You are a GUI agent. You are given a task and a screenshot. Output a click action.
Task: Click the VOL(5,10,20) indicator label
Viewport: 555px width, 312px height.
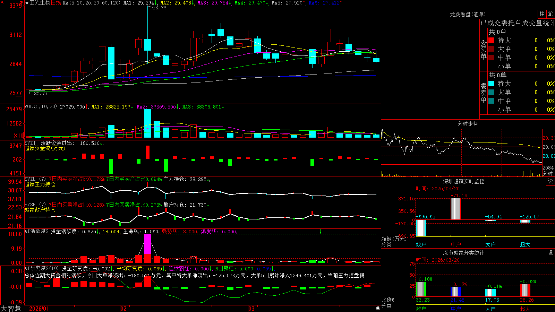pos(41,107)
